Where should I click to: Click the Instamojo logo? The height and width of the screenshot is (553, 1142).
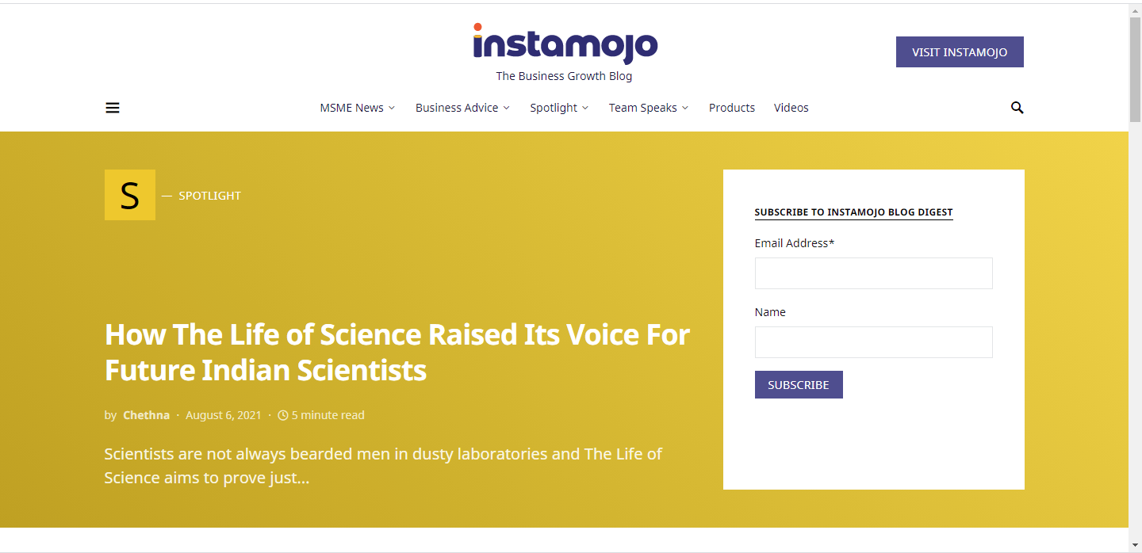click(565, 44)
